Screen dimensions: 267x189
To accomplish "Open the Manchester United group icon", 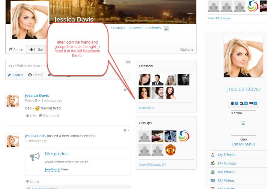I will [x=171, y=150].
